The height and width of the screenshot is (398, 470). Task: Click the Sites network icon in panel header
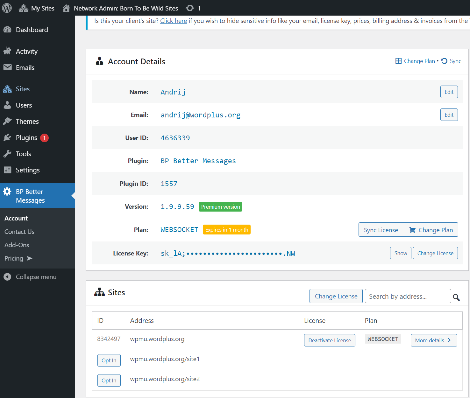[99, 292]
